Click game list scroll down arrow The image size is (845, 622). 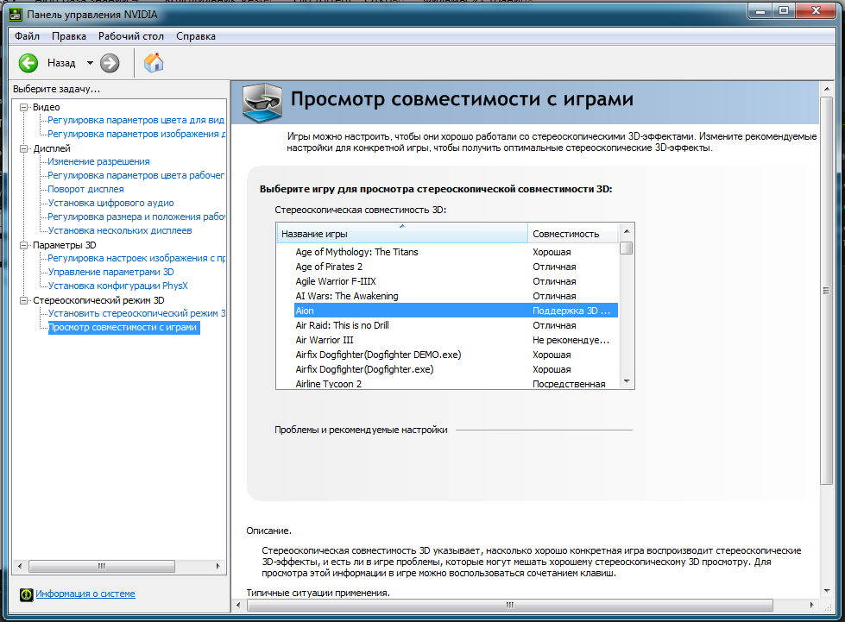(x=627, y=381)
